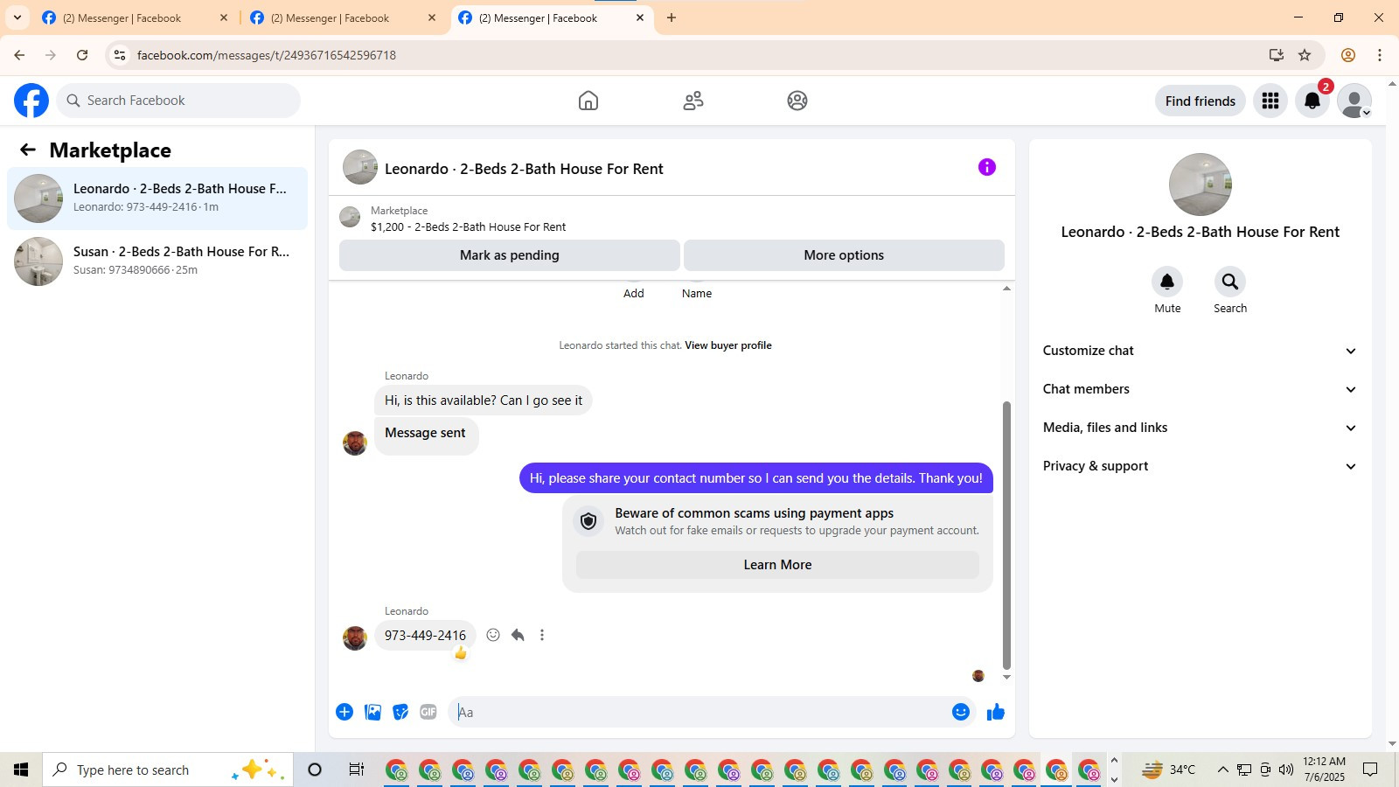Viewport: 1399px width, 787px height.
Task: Open notifications bell with 2 badge
Action: click(x=1312, y=101)
